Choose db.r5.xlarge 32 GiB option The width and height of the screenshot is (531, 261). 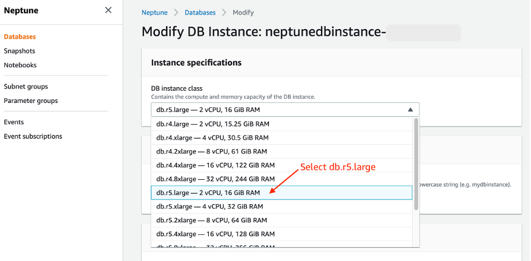coord(282,206)
